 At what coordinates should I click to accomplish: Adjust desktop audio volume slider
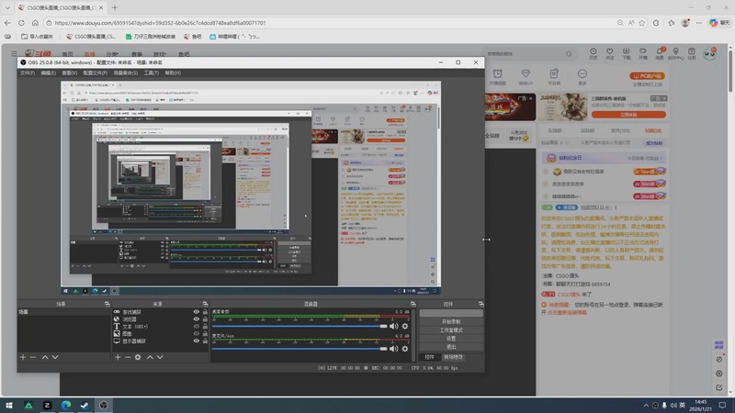[300, 326]
